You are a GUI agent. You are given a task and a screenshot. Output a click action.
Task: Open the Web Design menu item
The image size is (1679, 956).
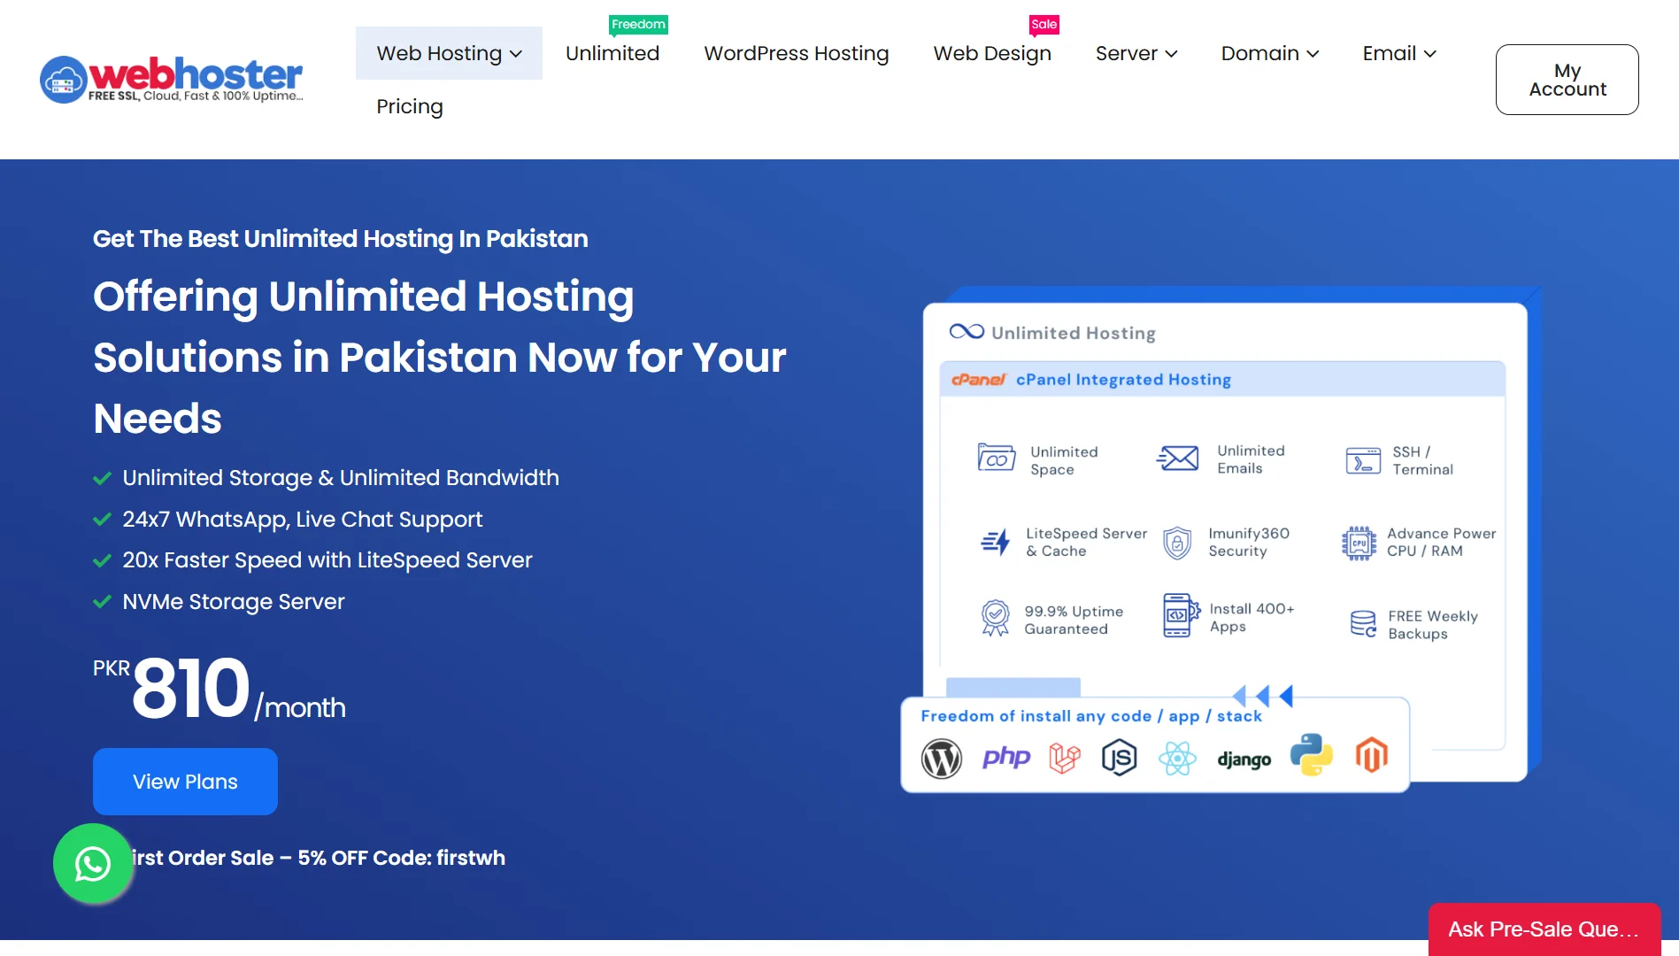coord(992,53)
